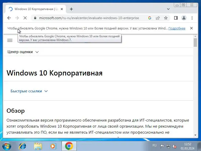The height and width of the screenshot is (151, 201).
Task: Click the Windows 10 Корпоративная heading
Action: coord(55,73)
